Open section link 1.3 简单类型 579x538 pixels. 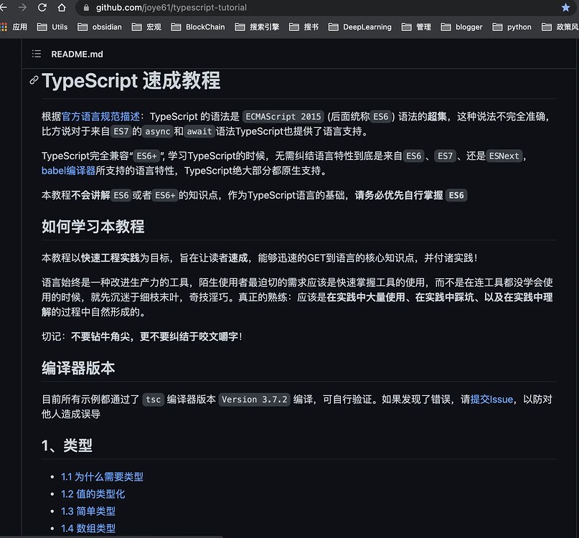pos(88,511)
